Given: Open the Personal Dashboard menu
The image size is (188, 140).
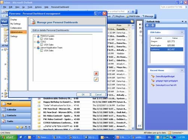Looking at the screenshot, I should pyautogui.click(x=60, y=7).
